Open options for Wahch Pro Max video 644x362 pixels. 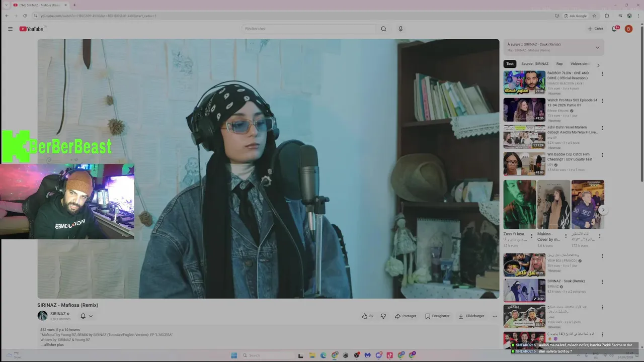pos(602,101)
